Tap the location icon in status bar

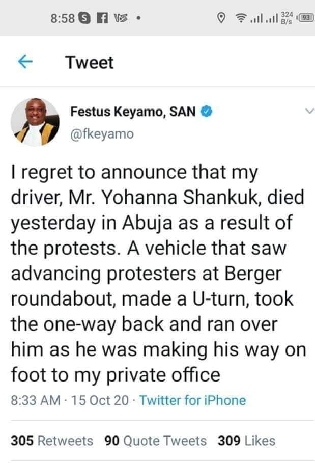[x=221, y=19]
